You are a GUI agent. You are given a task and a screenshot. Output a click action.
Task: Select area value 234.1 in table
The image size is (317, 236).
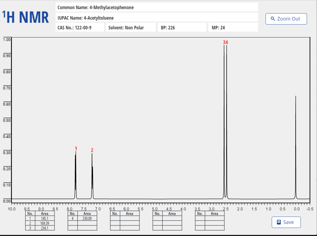(x=45, y=228)
